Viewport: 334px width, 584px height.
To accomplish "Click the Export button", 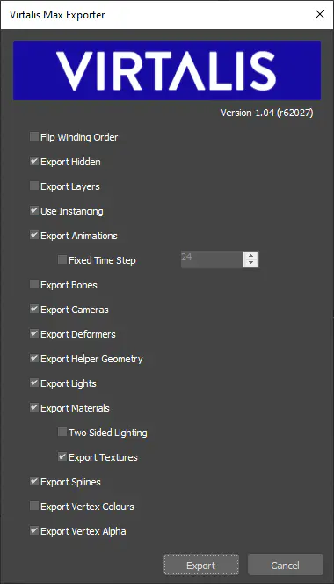I will coord(201,565).
